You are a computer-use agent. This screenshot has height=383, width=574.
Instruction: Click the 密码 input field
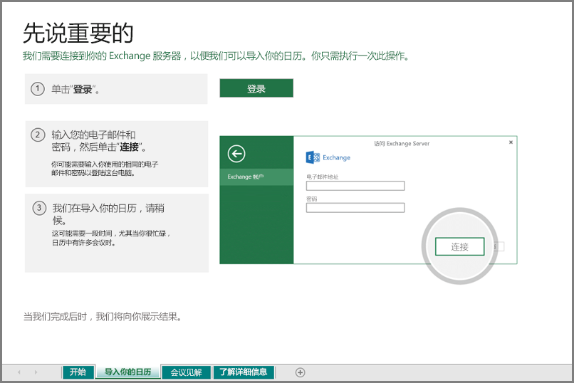[355, 208]
